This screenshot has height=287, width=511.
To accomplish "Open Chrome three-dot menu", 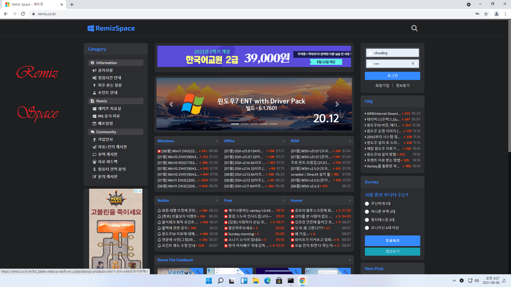I will pos(505,14).
